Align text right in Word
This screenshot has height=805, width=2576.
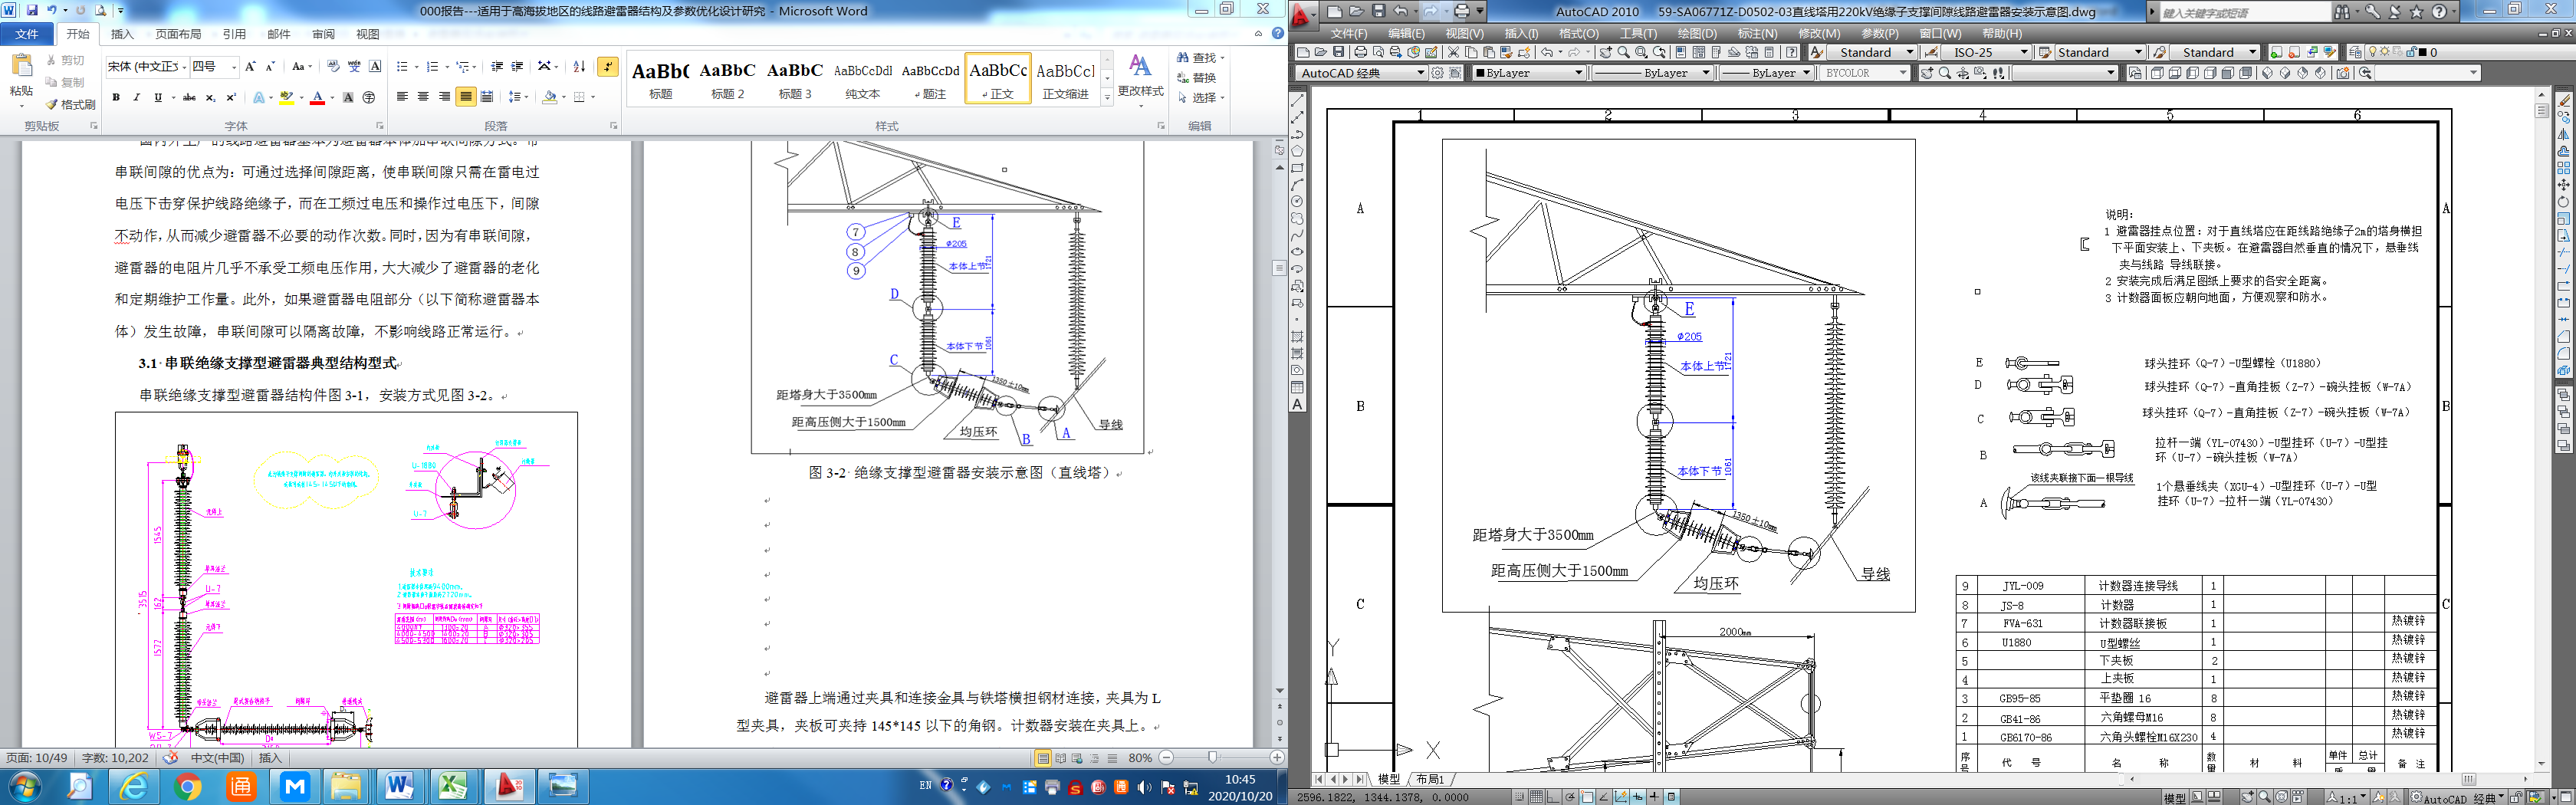coord(445,97)
